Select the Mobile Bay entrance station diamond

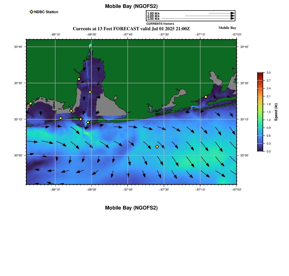click(88, 122)
